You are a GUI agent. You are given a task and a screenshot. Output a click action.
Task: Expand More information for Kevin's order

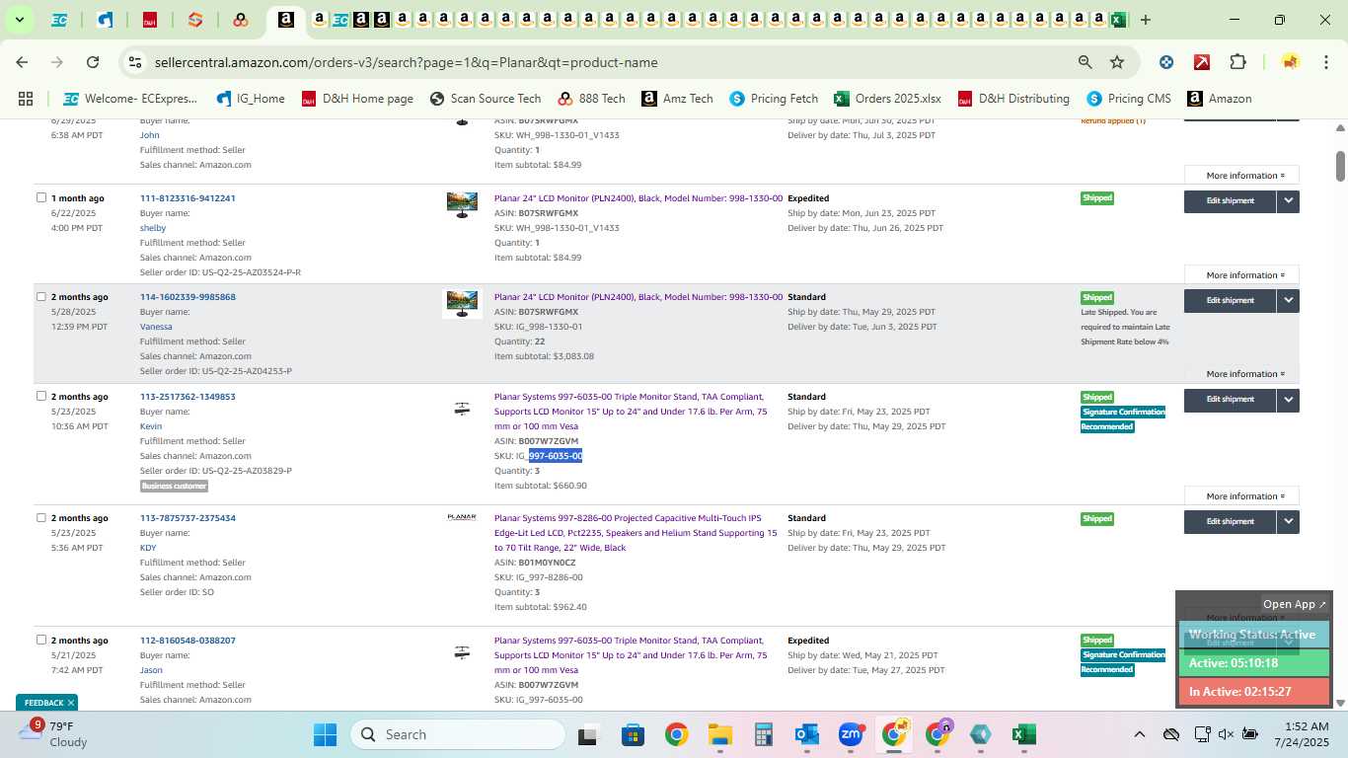(x=1241, y=496)
